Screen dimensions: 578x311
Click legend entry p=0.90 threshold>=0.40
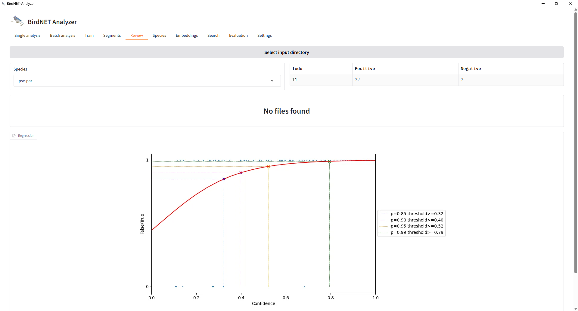412,220
